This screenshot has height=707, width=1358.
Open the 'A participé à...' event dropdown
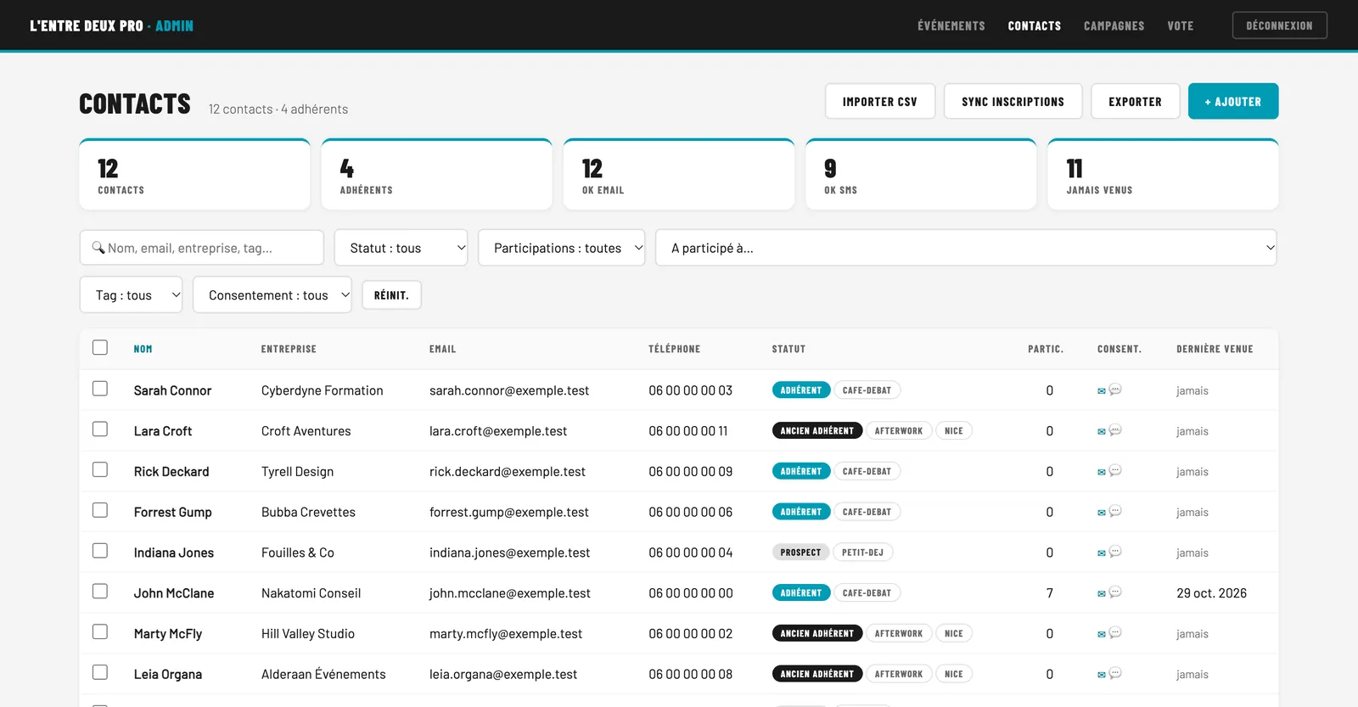(966, 248)
